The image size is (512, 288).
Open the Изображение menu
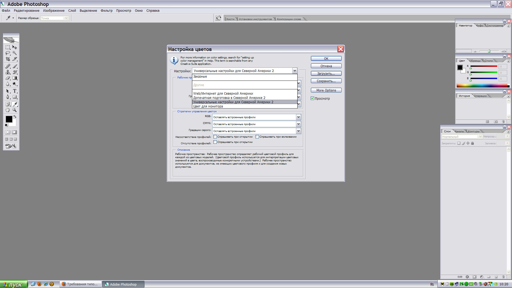click(x=54, y=11)
